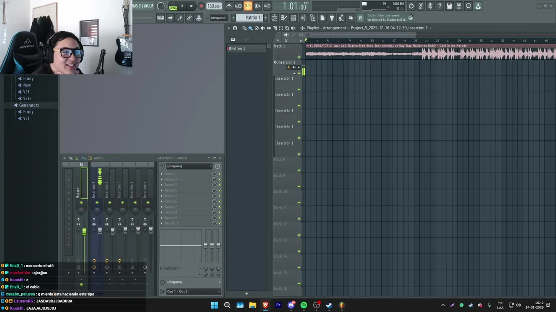
Task: Click the shopping cart content library icon
Action: click(x=360, y=18)
